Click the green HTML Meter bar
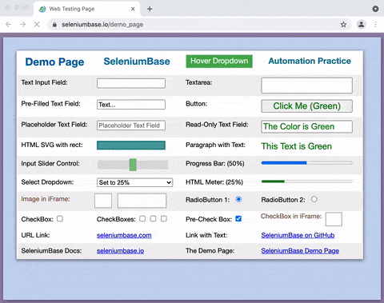Viewport: 384px width, 303px height. [x=306, y=181]
